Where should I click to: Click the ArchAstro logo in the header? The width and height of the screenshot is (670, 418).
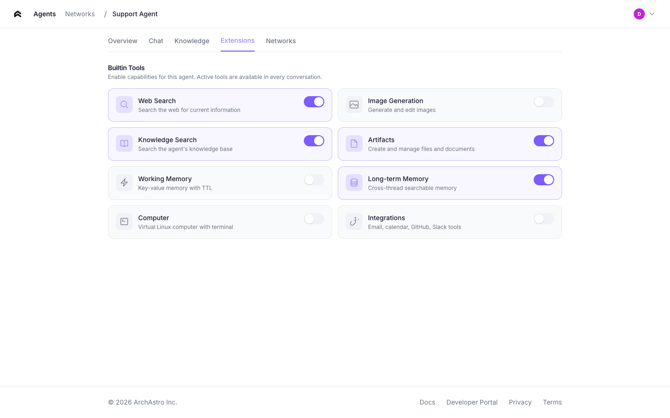[x=17, y=14]
